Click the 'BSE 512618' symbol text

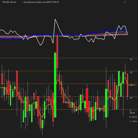click(53, 2)
